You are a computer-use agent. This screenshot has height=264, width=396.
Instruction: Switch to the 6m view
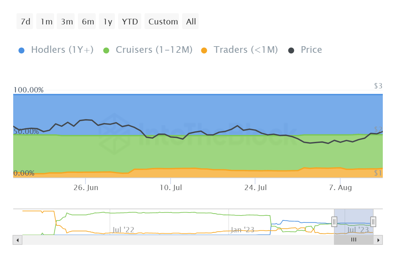tap(87, 21)
